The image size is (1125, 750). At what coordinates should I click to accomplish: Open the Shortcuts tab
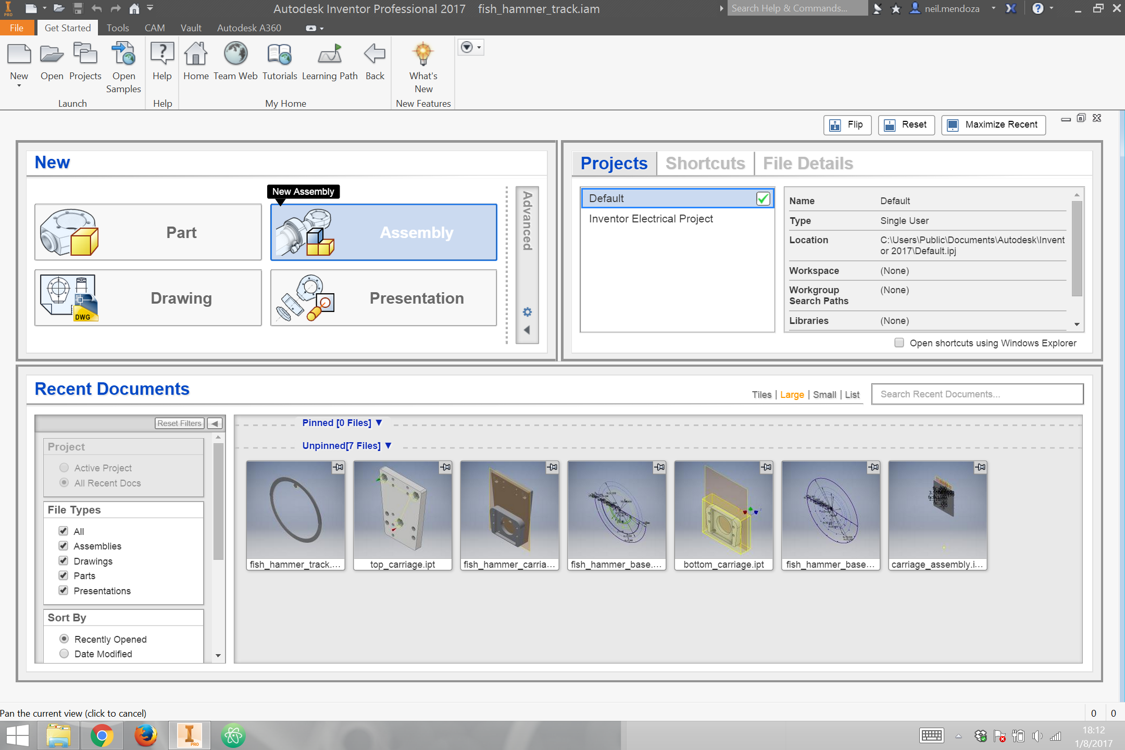705,163
